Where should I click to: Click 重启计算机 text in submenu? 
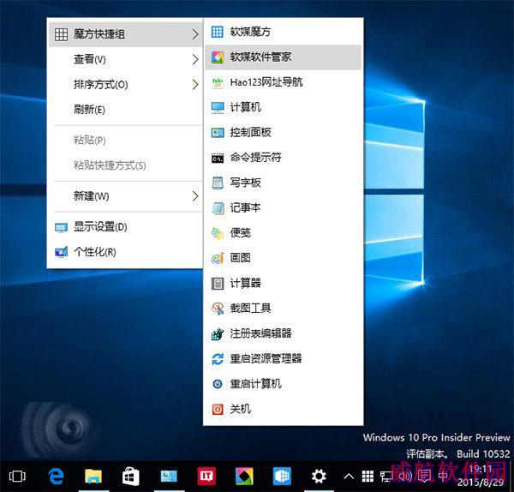(255, 384)
